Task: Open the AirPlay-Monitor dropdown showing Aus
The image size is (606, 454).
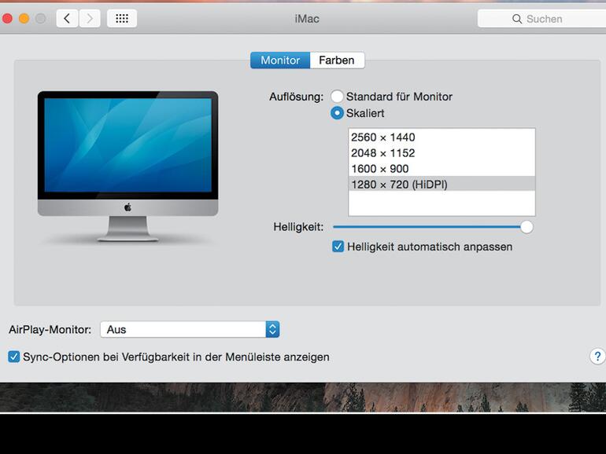Action: (x=190, y=329)
